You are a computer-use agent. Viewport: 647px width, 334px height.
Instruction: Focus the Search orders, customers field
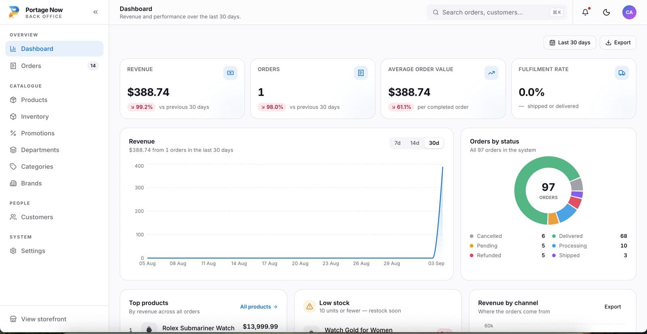pos(497,13)
